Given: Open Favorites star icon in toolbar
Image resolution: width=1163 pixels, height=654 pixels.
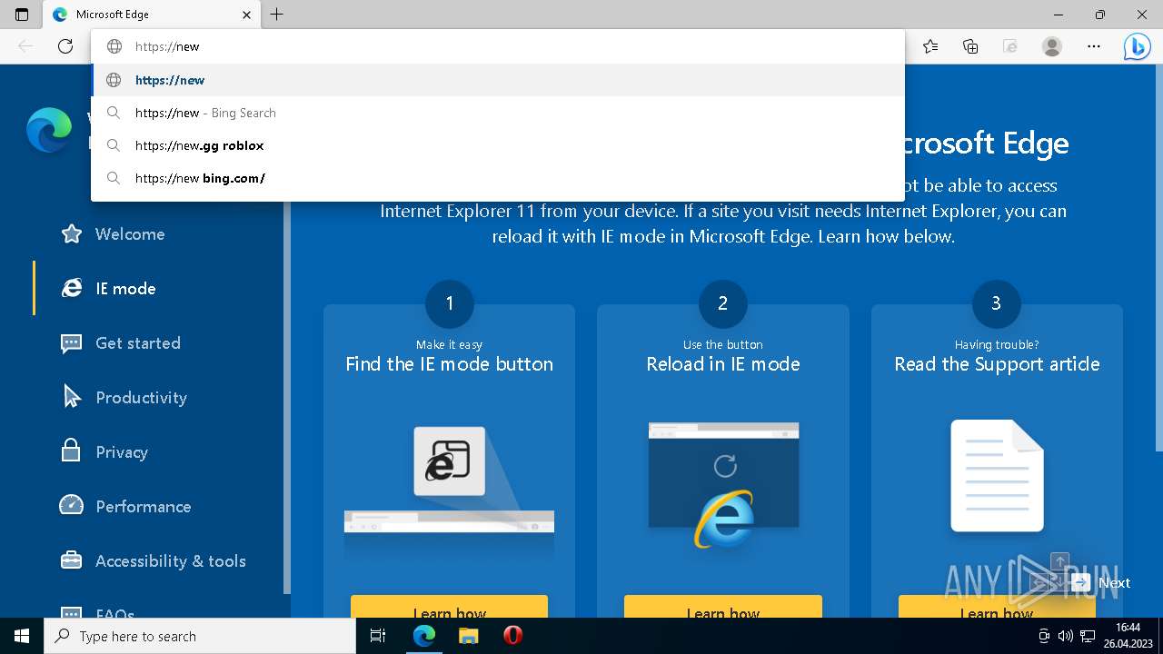Looking at the screenshot, I should pyautogui.click(x=930, y=46).
